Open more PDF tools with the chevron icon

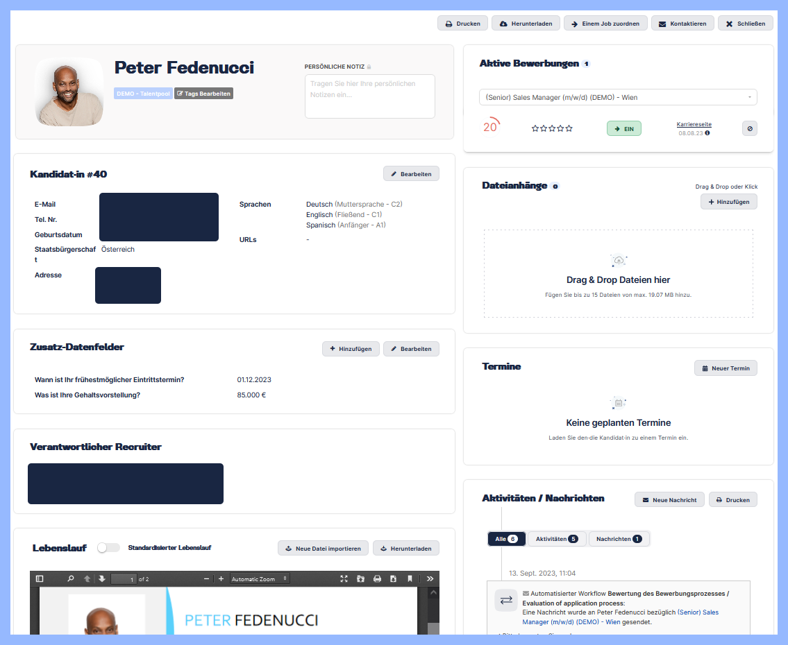[430, 578]
